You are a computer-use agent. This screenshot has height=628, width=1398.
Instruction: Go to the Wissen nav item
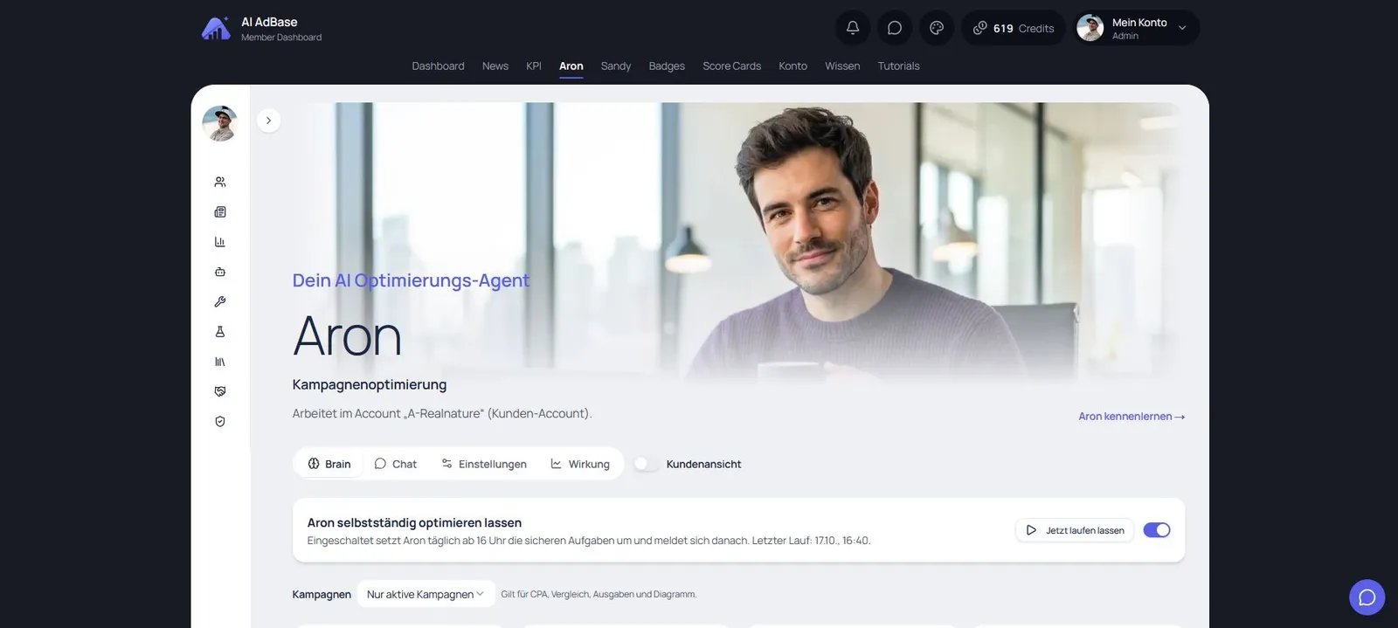click(x=842, y=66)
